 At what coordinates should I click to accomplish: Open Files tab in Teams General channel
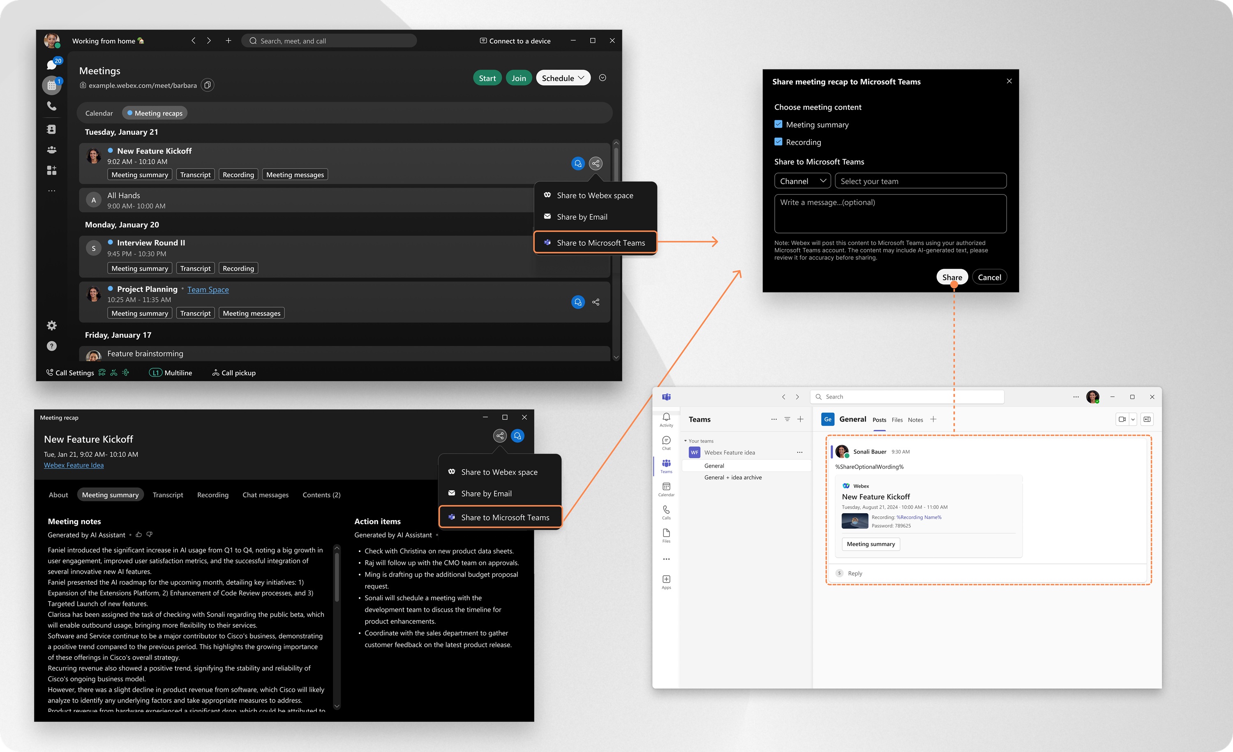tap(897, 420)
